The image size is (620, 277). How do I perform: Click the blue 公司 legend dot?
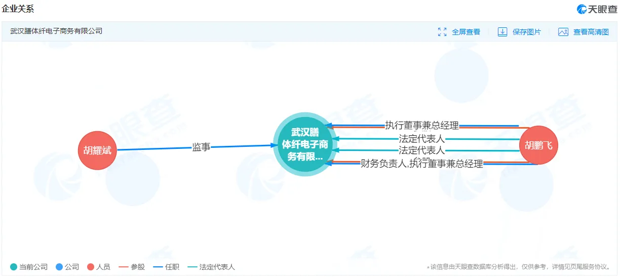pyautogui.click(x=59, y=267)
